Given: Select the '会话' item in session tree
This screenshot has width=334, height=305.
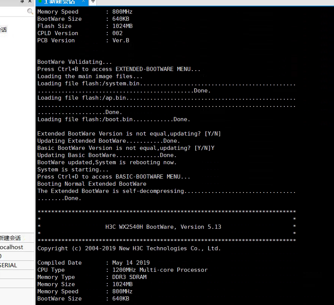Looking at the screenshot, I should [x=3, y=29].
